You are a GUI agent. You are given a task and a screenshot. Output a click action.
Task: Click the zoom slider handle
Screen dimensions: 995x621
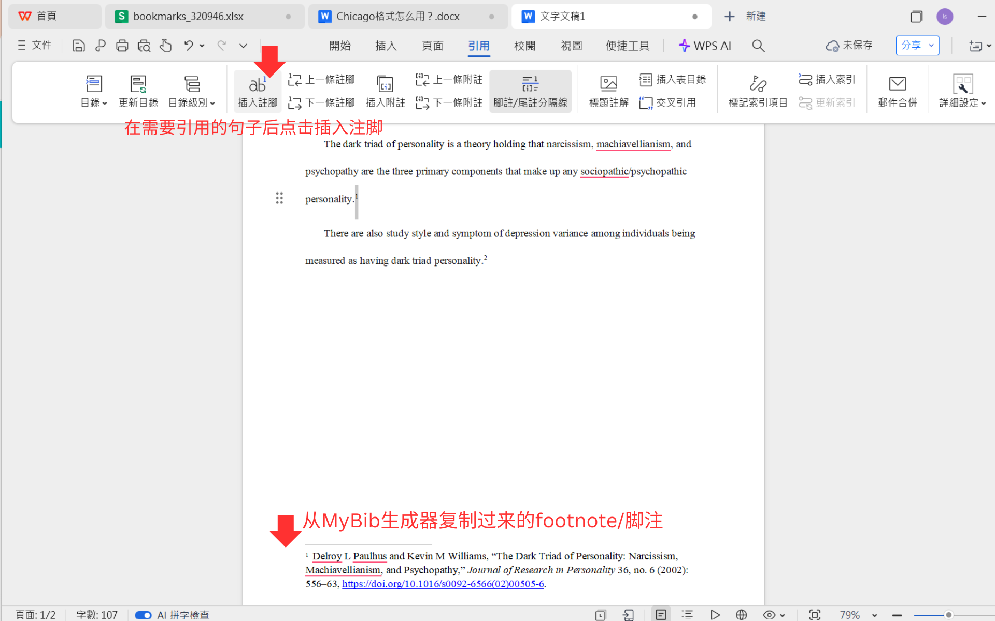(x=948, y=615)
